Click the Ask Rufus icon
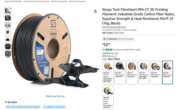176x110 pixels. tap(6, 102)
